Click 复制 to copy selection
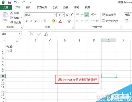132x102 pixels. coord(15,18)
